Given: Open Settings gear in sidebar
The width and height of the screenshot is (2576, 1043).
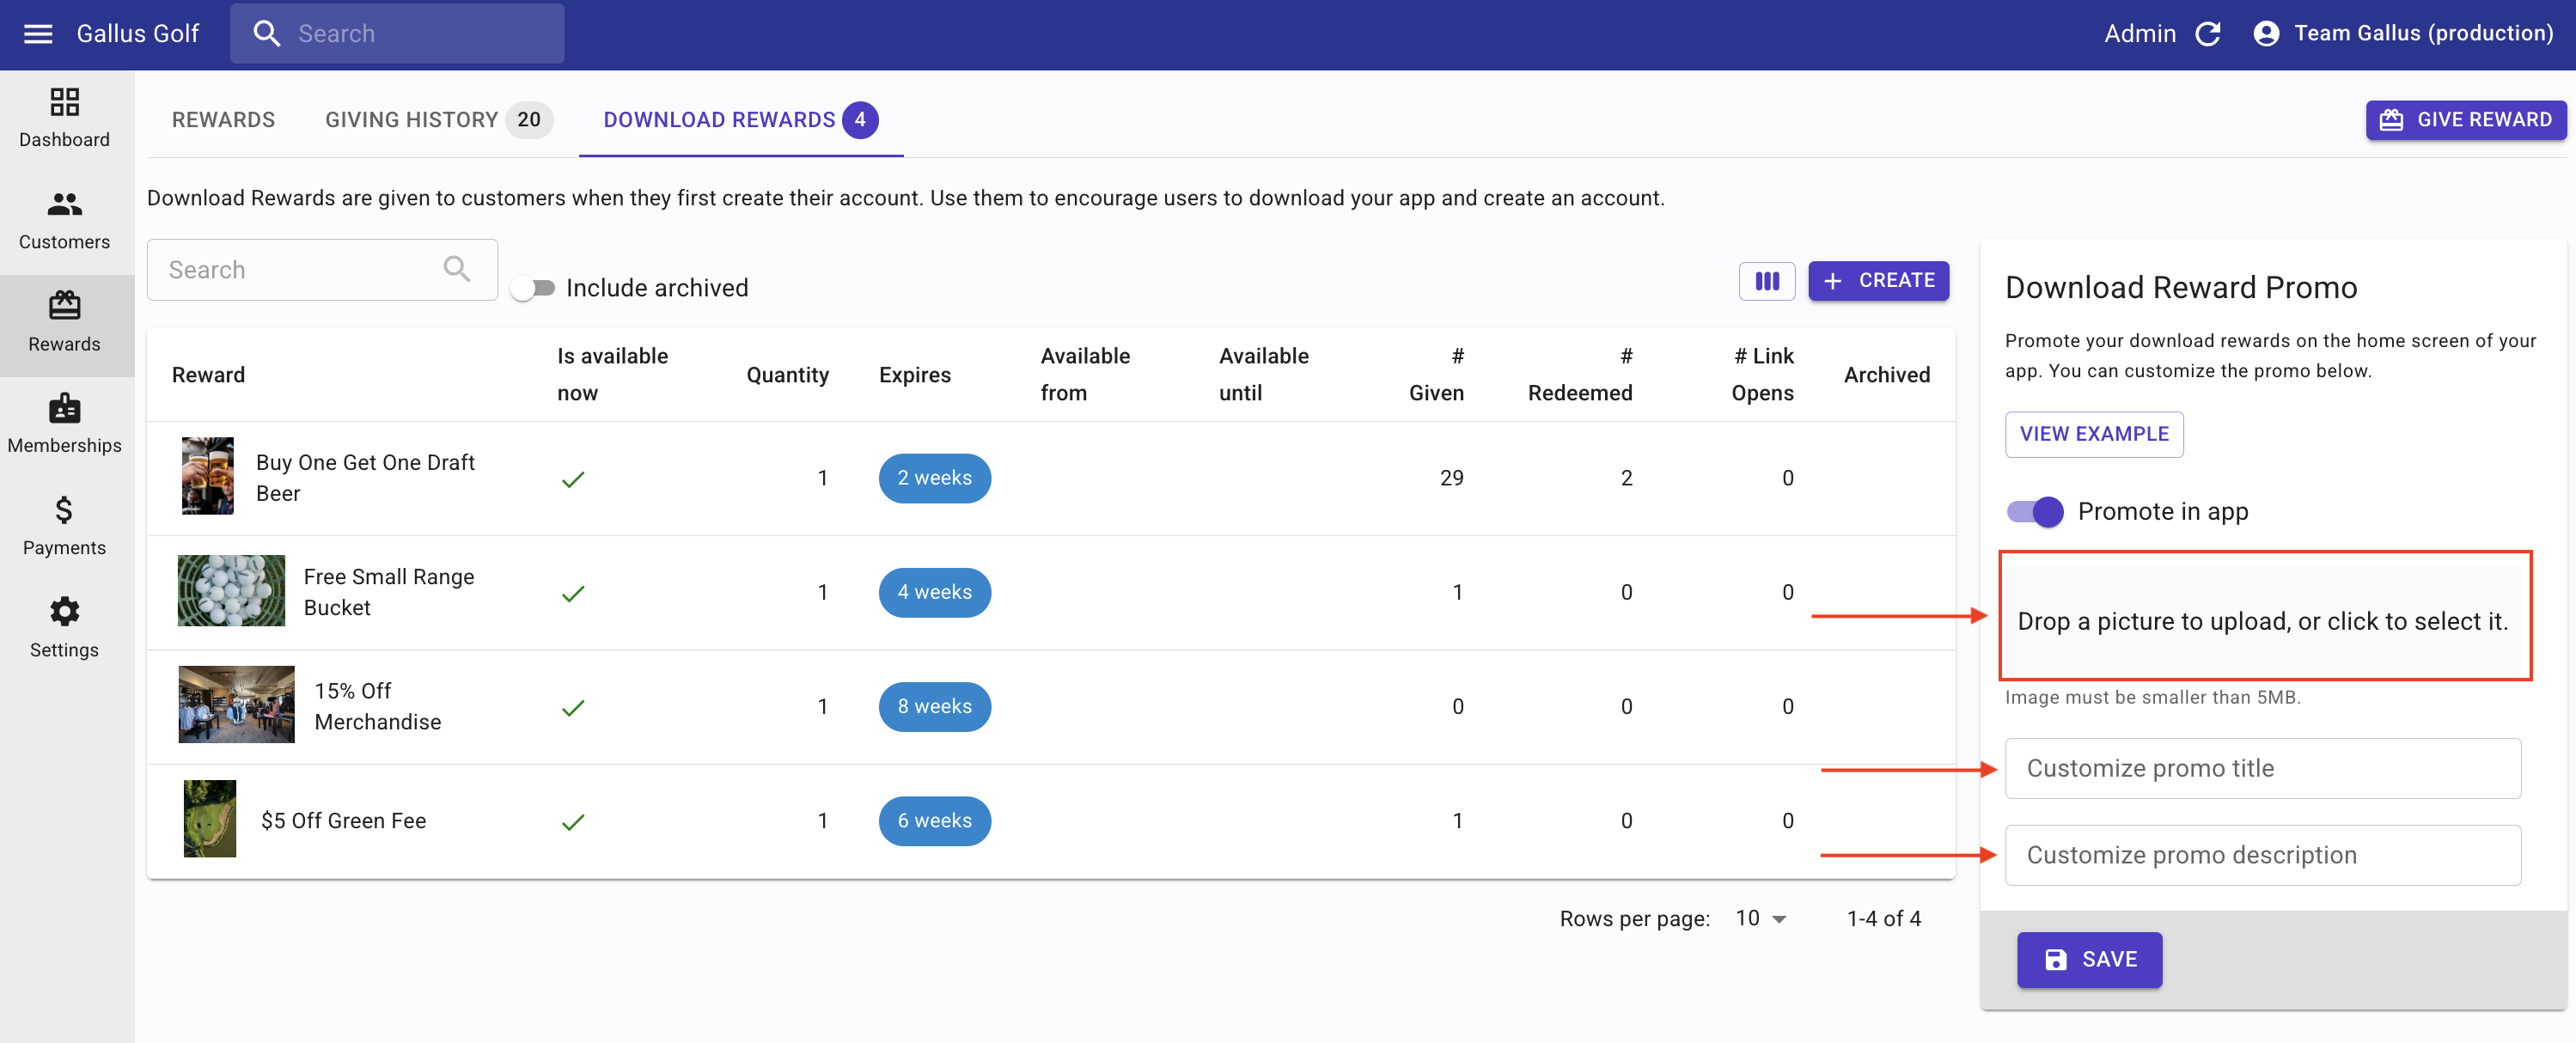Looking at the screenshot, I should tap(64, 612).
